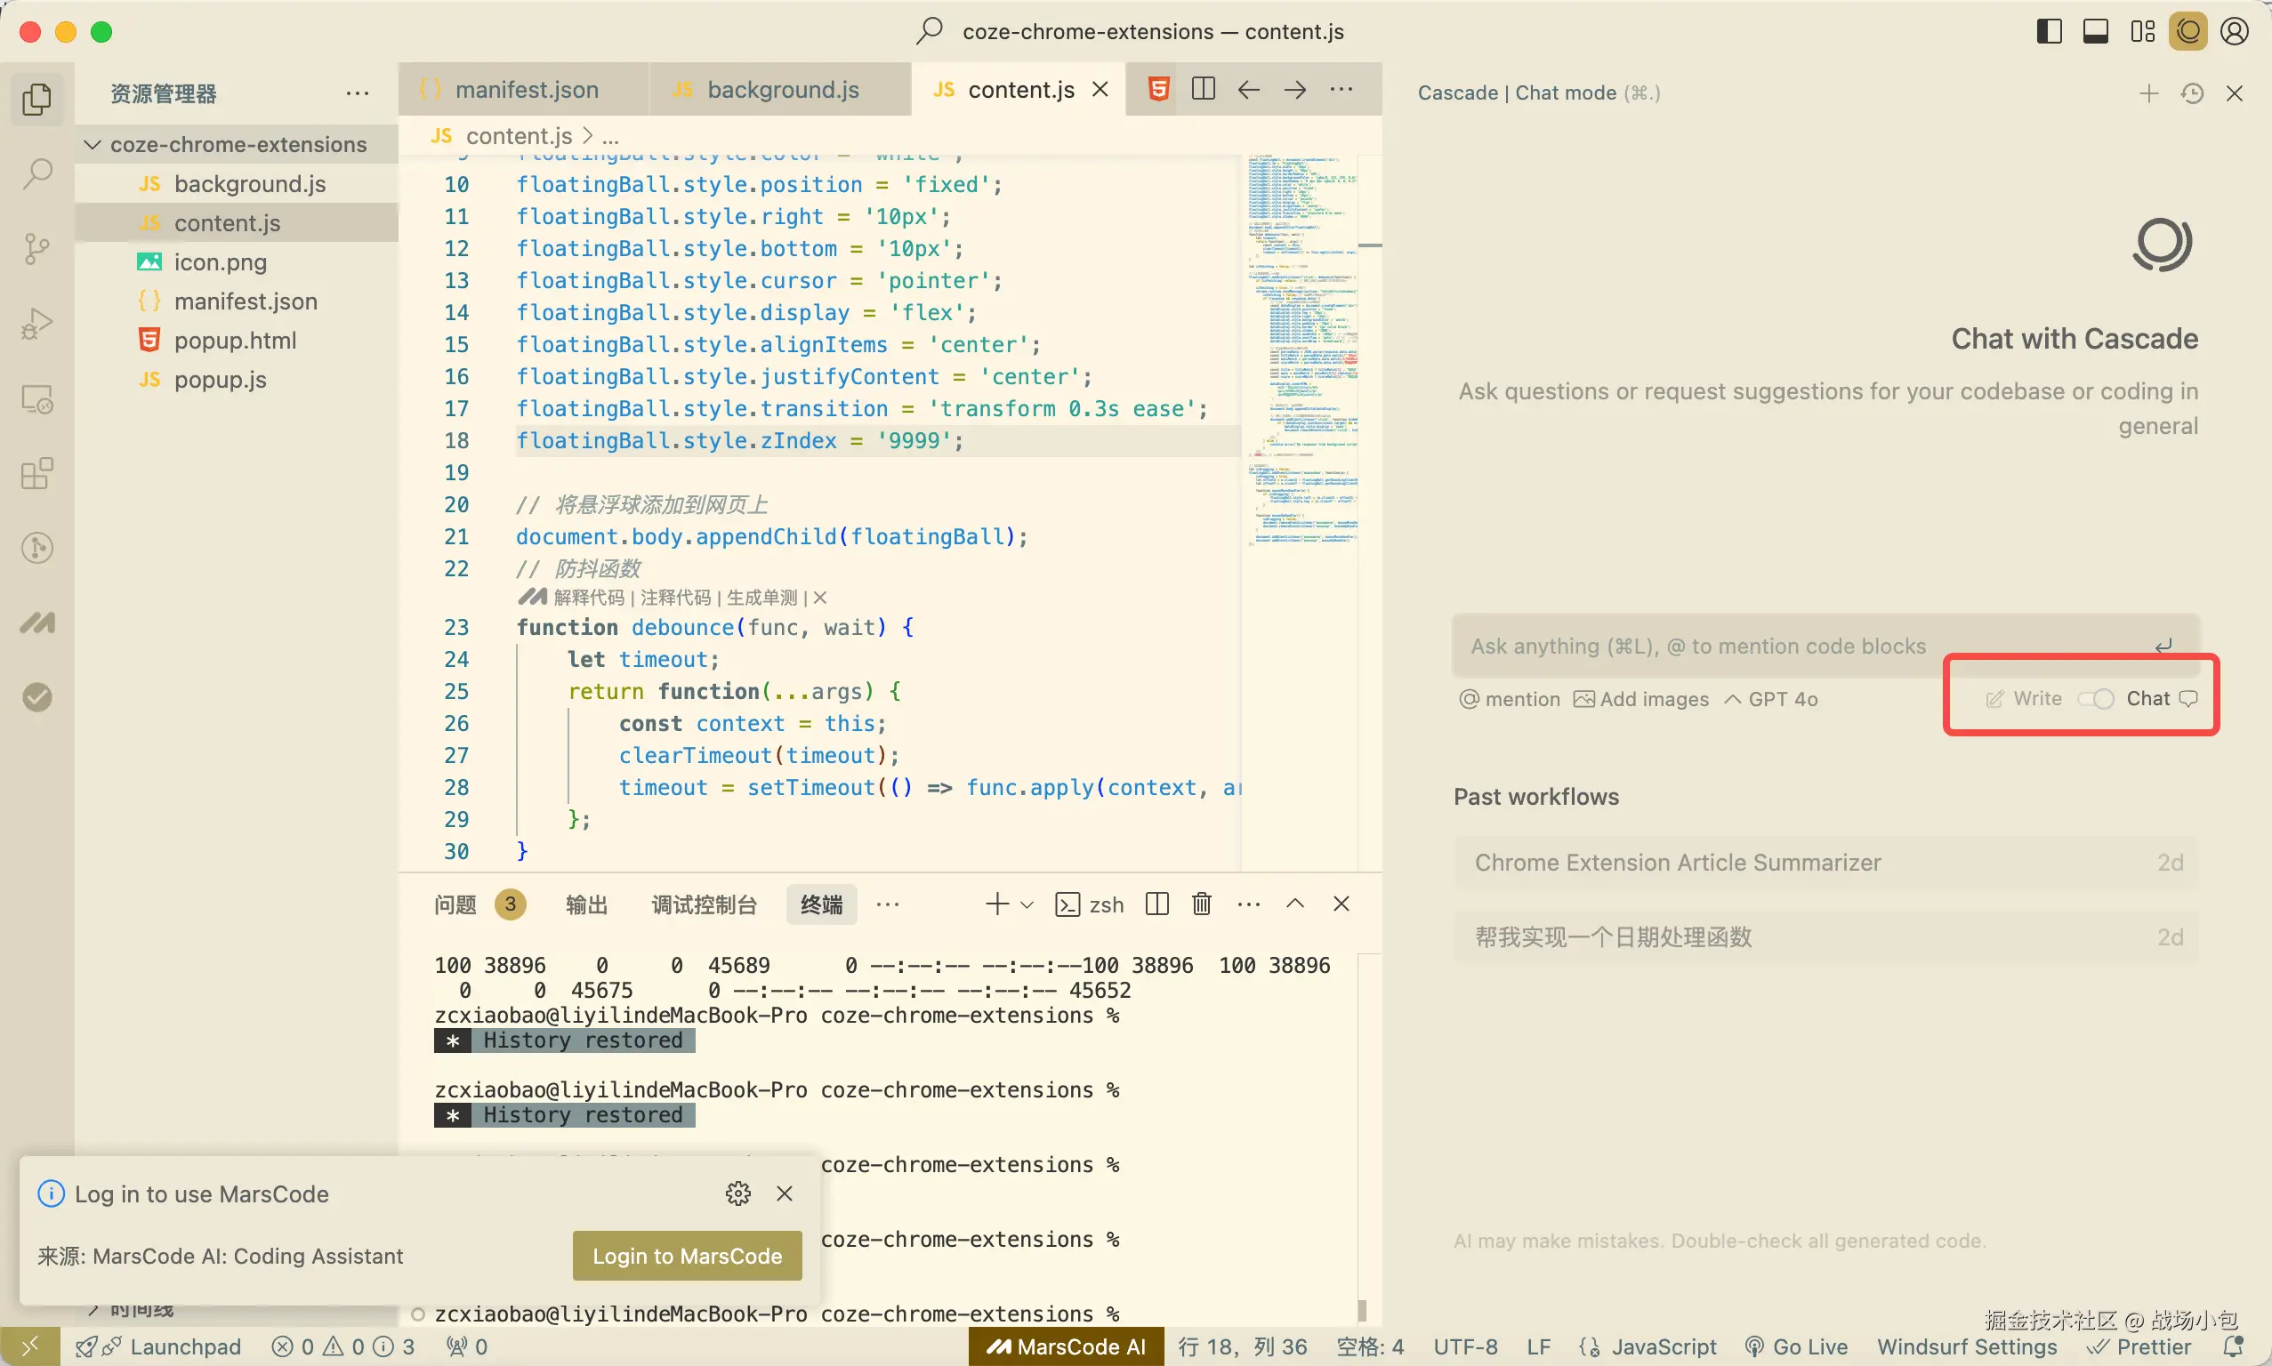Screen dimensions: 2272x1366
Task: Toggle the bottom panel layout icon
Action: tap(2096, 31)
